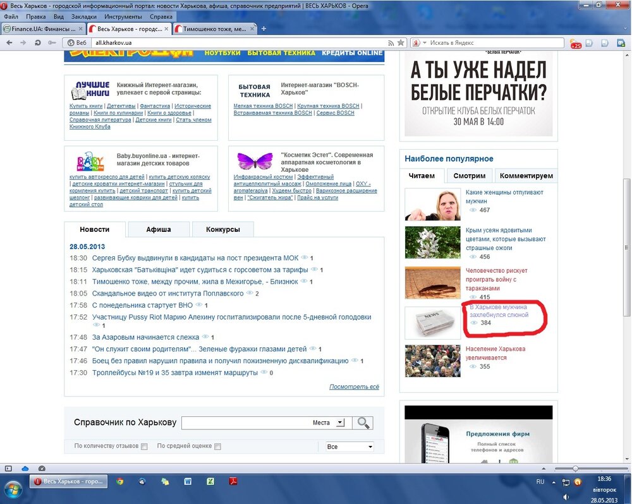Screen dimensions: 632x504
Task: Open Сергея Бубку выдвинули news link
Action: [x=195, y=258]
